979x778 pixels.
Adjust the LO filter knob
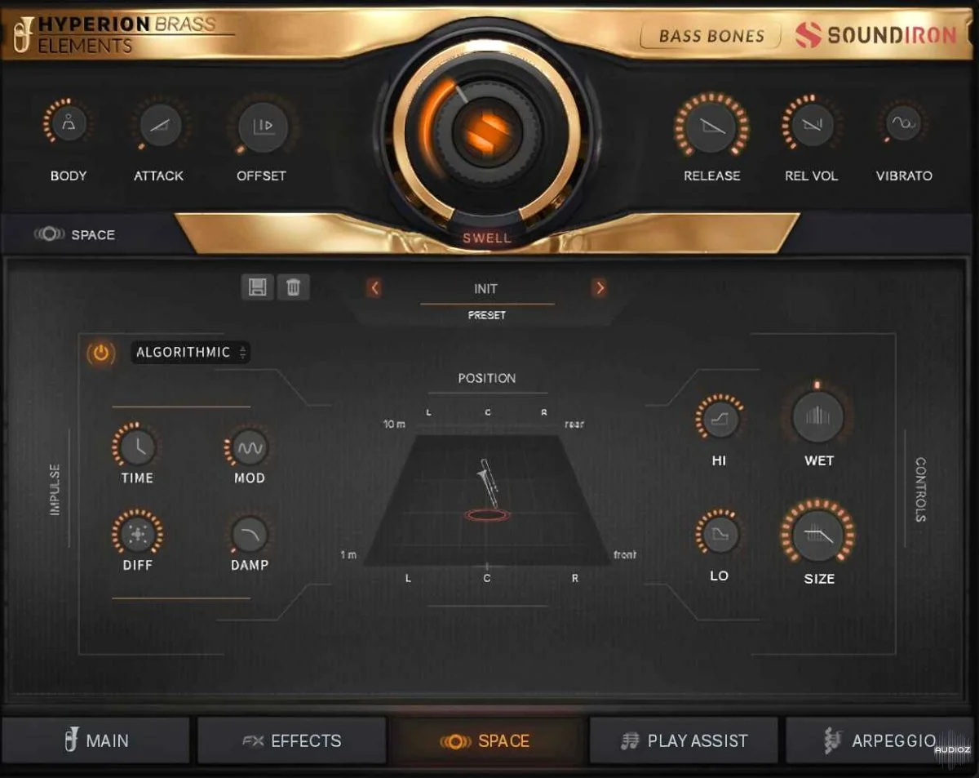coord(719,534)
